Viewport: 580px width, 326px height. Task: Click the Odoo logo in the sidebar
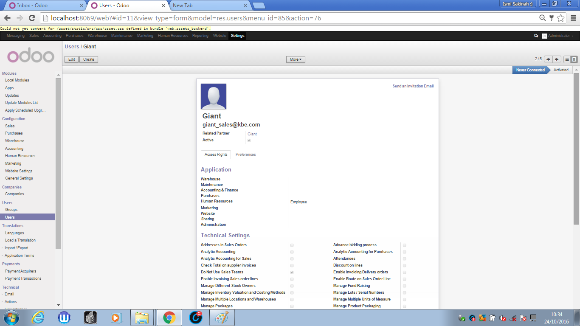pos(31,56)
